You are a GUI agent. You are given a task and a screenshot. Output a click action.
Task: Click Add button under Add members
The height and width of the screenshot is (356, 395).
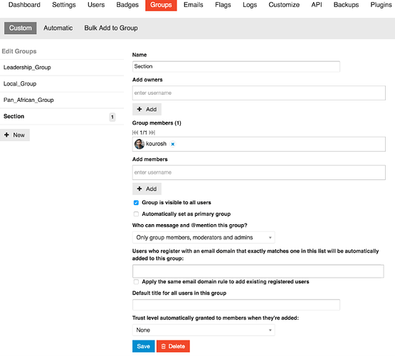pos(147,189)
